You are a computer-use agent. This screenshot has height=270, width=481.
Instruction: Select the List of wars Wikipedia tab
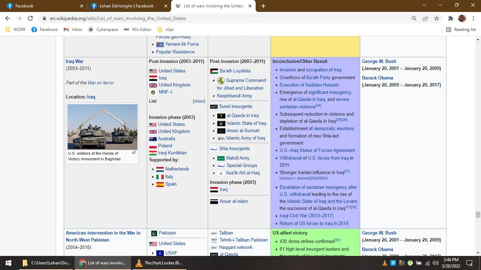(213, 6)
